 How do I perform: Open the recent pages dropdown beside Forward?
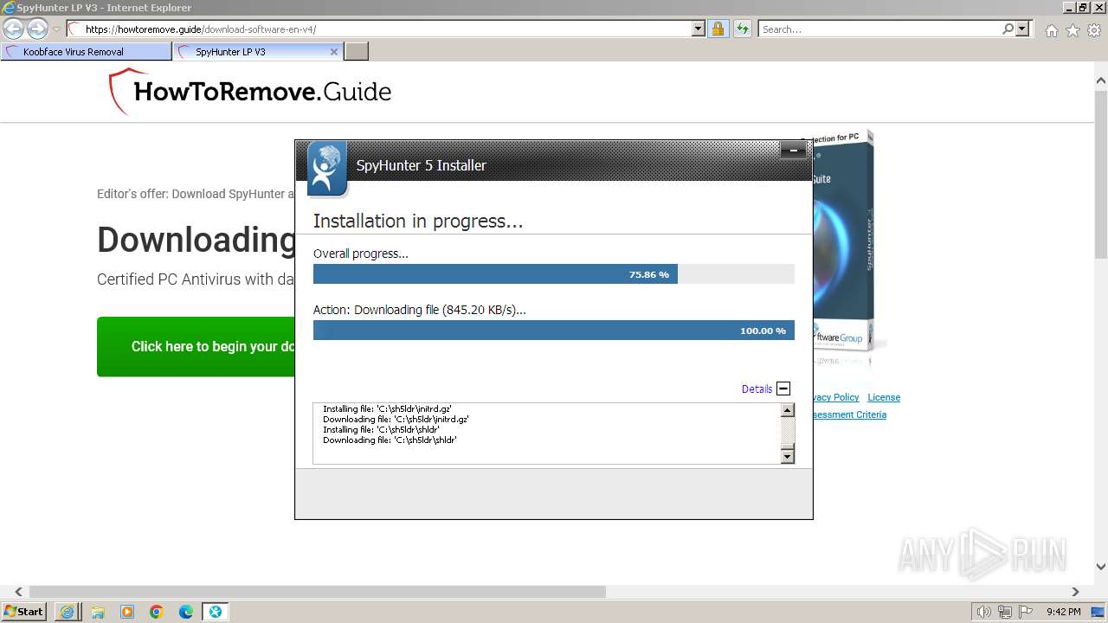coord(56,29)
